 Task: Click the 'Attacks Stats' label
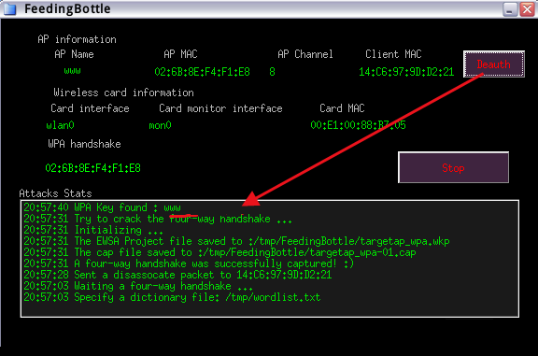coord(56,193)
